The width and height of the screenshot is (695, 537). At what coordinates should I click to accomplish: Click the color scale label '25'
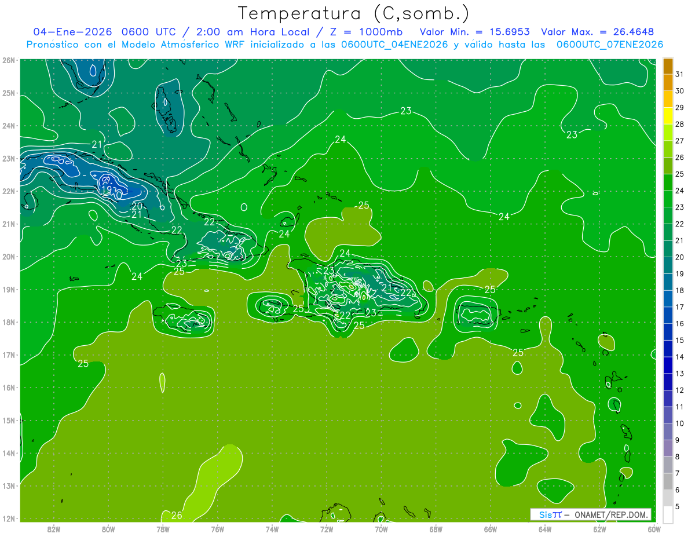(679, 174)
